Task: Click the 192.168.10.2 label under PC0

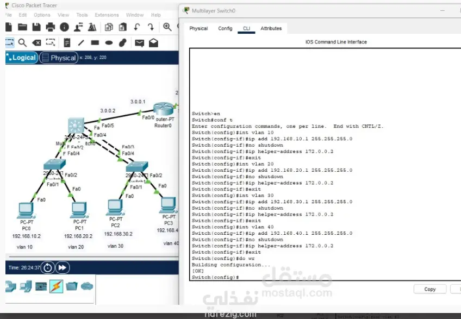Action: click(27, 236)
